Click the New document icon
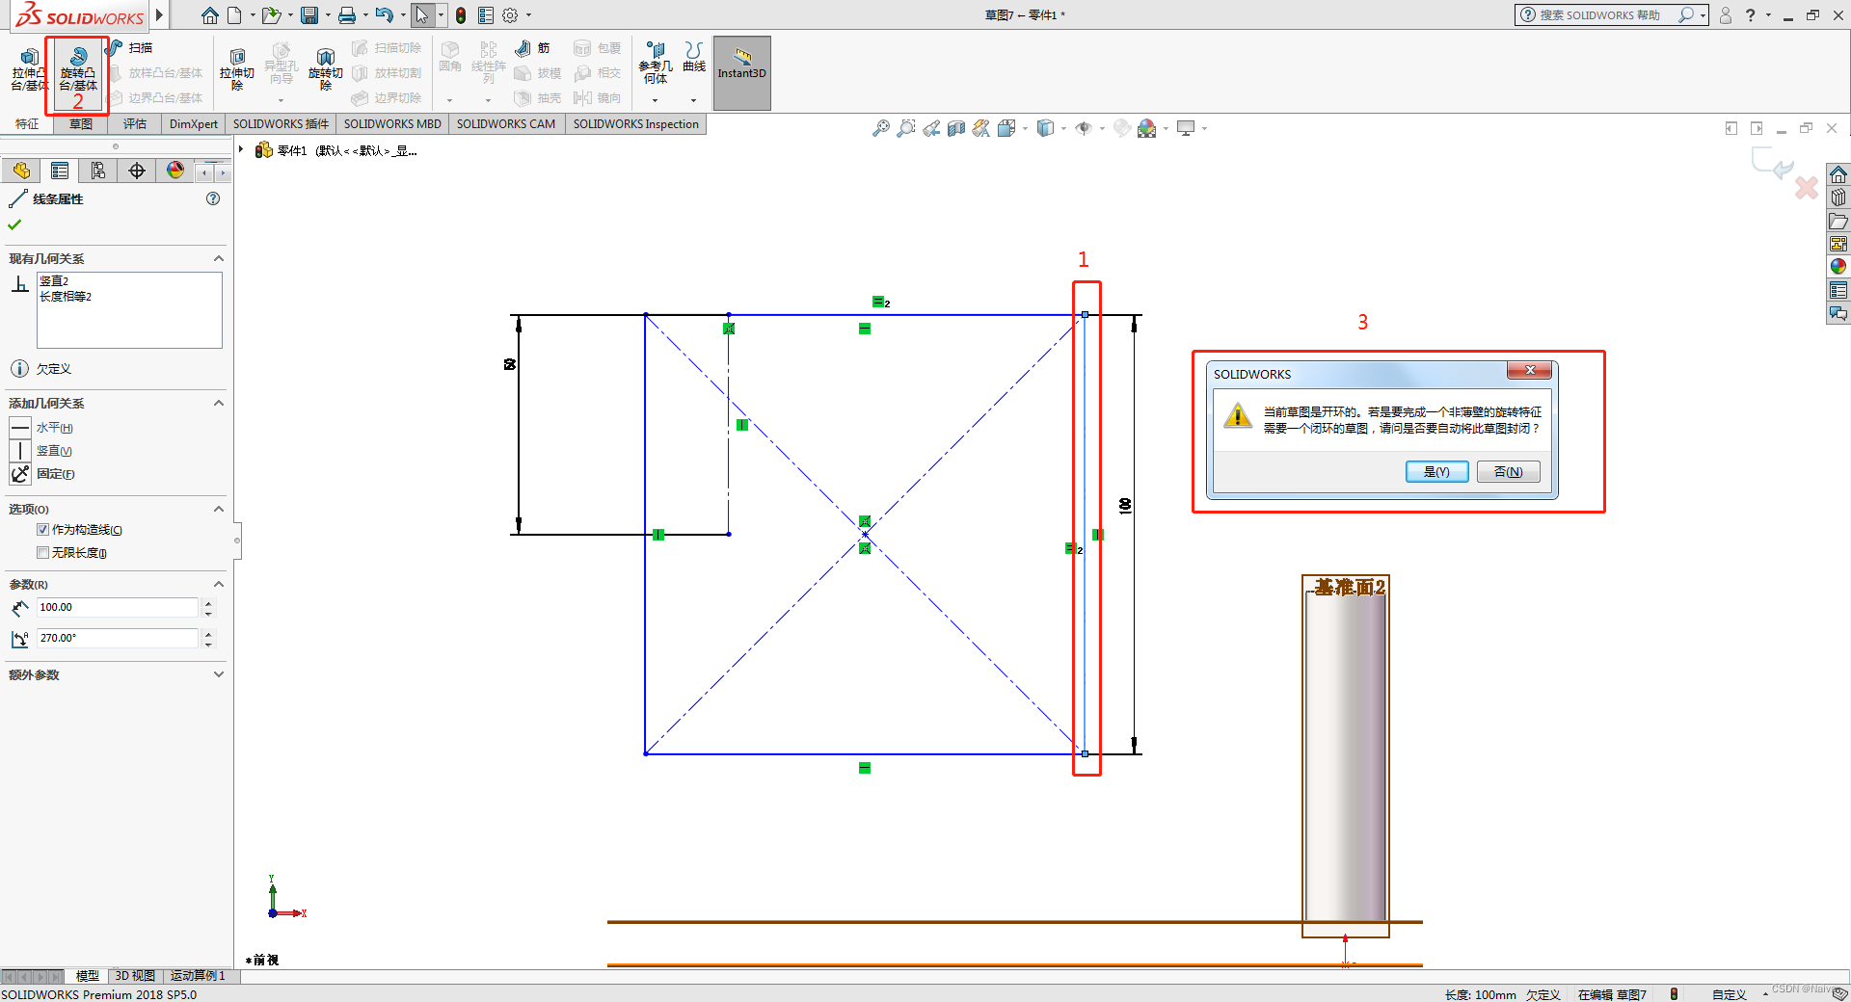 coord(234,15)
